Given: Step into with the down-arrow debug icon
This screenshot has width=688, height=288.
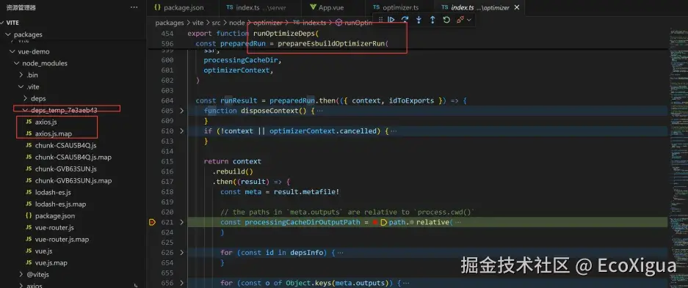Looking at the screenshot, I should (419, 20).
